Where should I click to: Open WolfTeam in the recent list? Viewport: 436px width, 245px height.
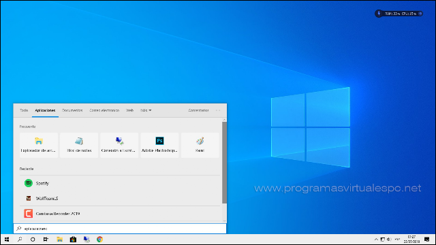click(x=120, y=198)
